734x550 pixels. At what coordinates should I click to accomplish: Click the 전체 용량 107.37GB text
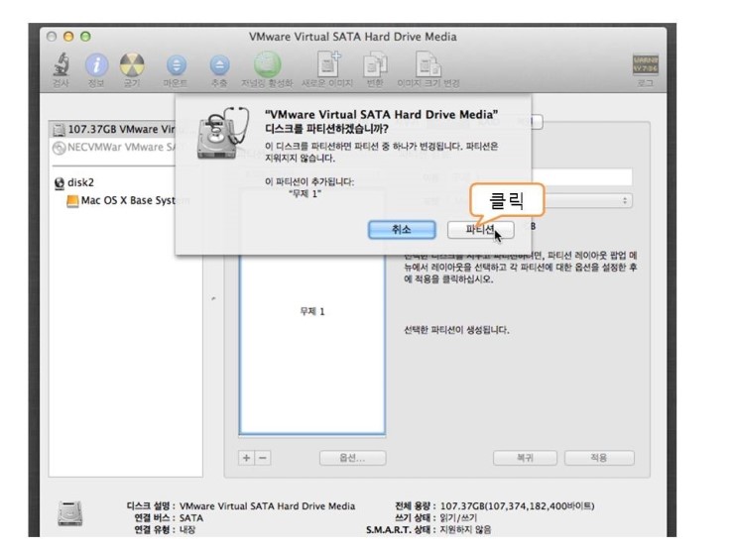click(x=494, y=506)
